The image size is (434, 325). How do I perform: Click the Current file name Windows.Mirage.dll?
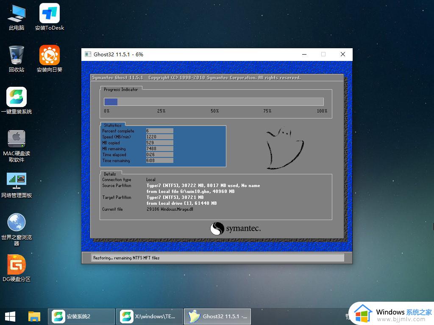(177, 209)
